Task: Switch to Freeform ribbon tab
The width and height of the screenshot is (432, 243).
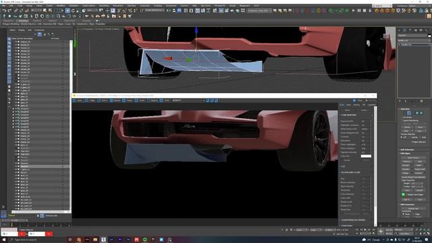Action: click(x=37, y=21)
